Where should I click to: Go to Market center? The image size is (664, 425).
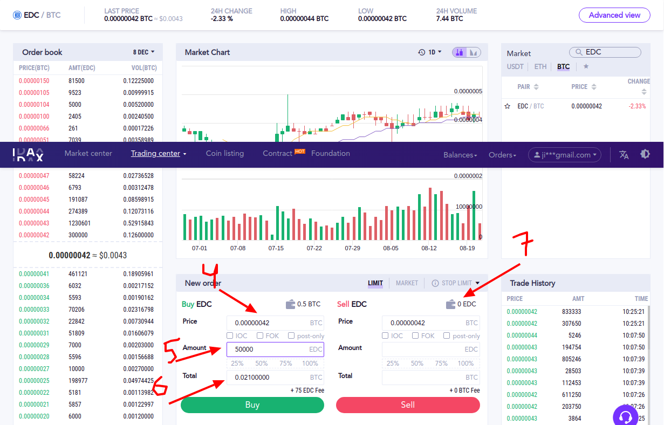click(x=88, y=154)
